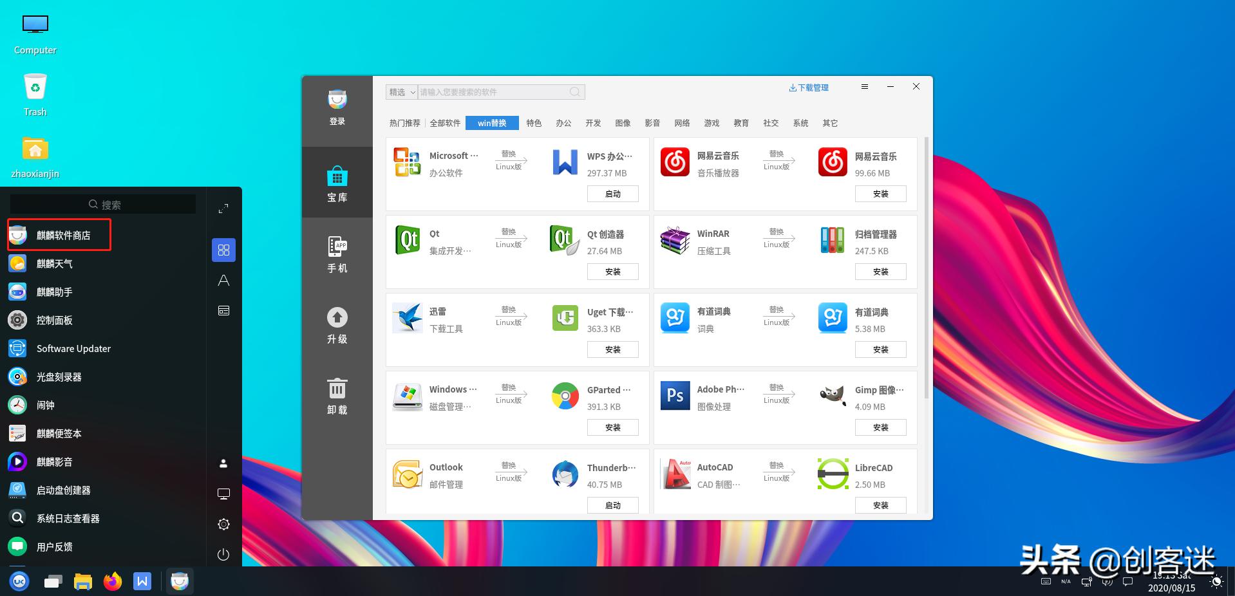Click the settings gear in the start menu

[223, 524]
